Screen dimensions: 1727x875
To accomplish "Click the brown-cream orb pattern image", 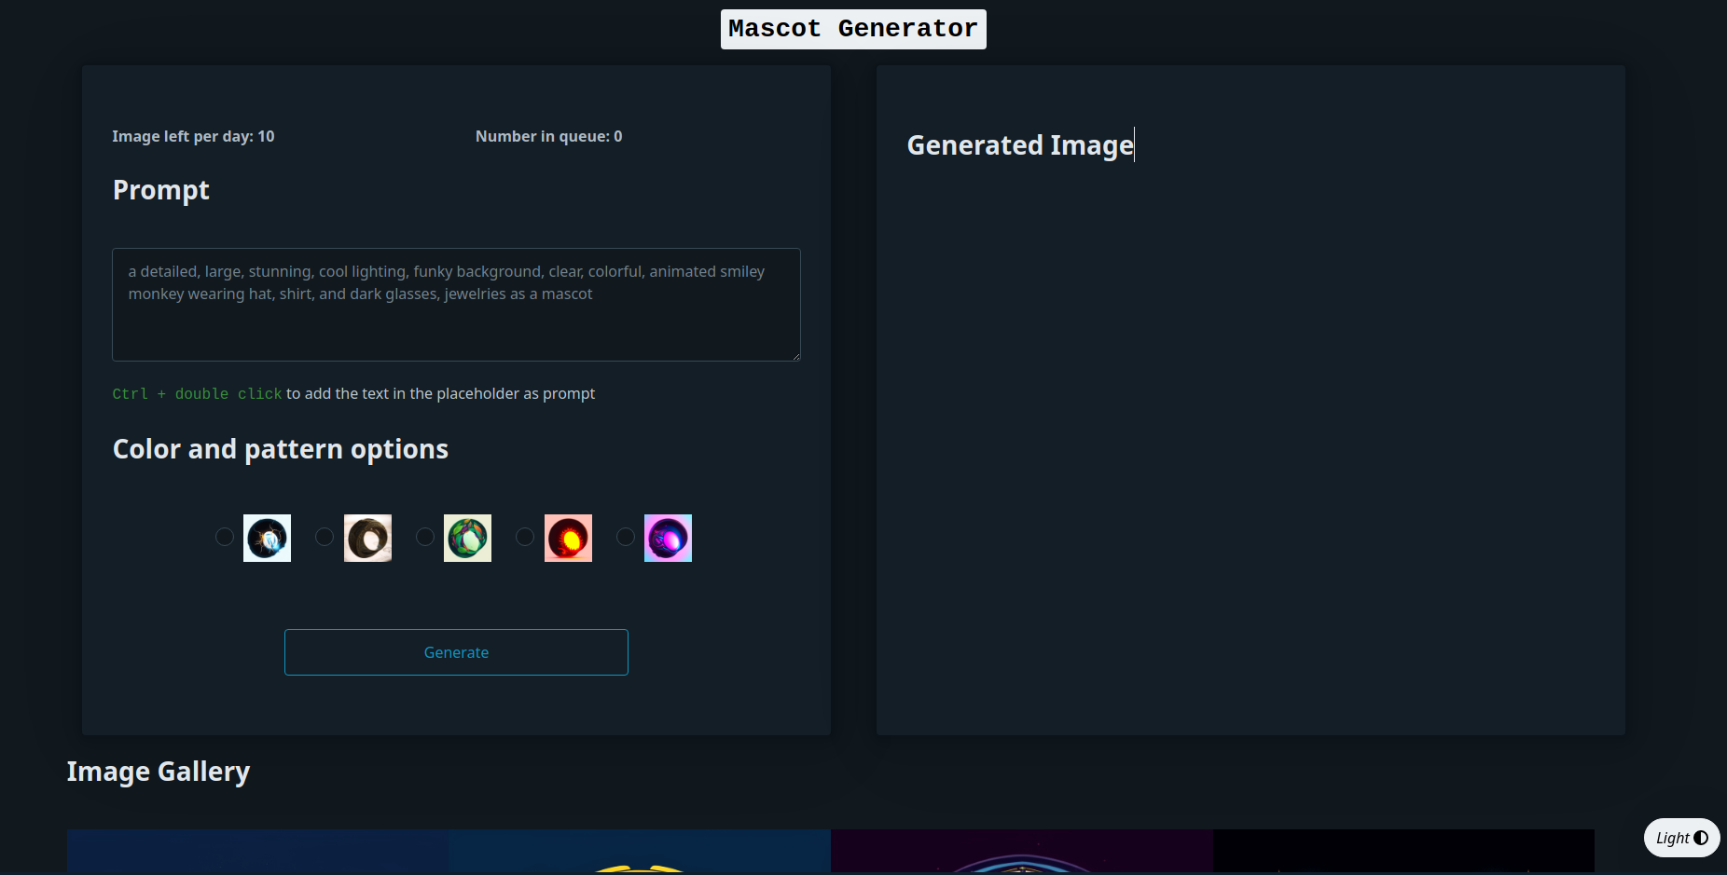I will pos(367,538).
